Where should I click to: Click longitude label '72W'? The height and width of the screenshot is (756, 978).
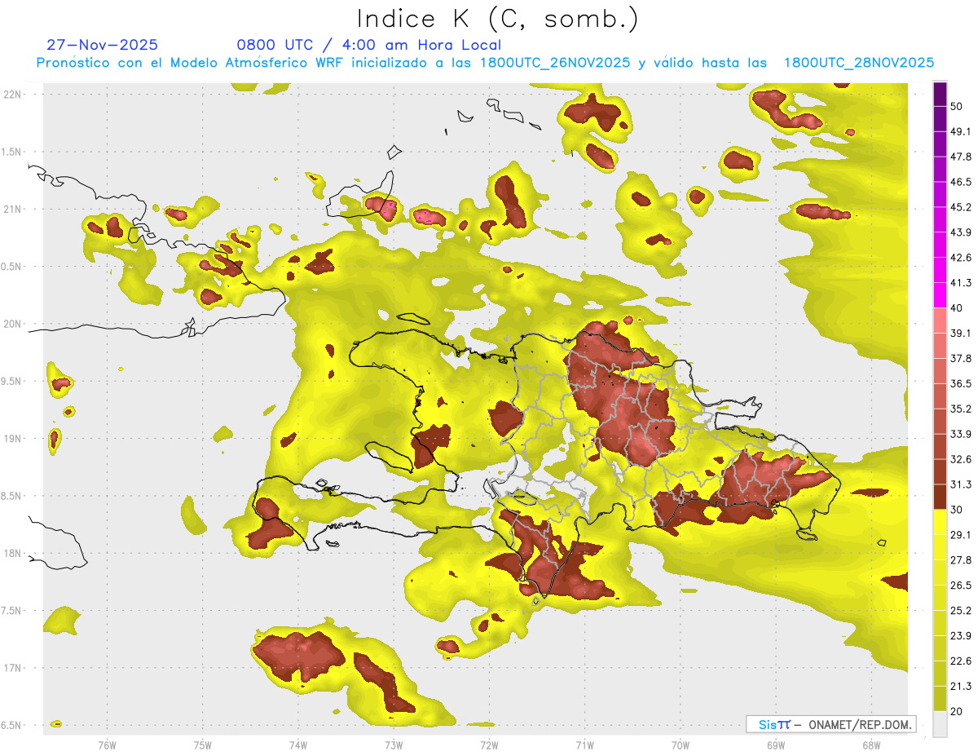click(x=489, y=745)
